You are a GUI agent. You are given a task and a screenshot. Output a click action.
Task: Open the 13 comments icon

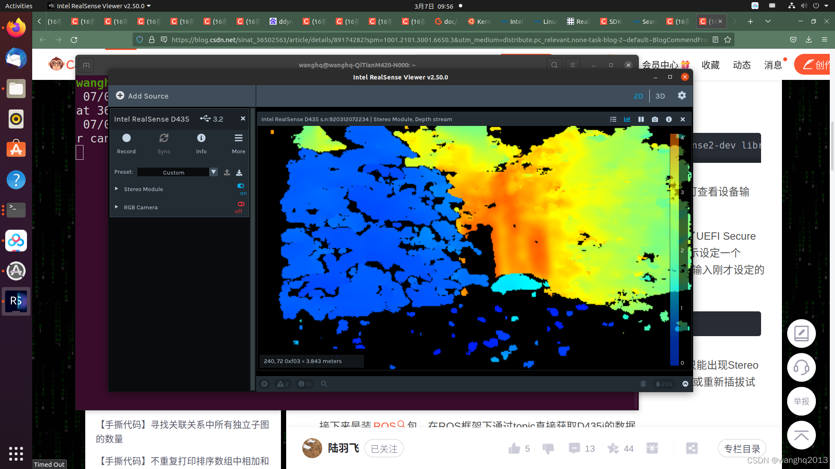574,449
